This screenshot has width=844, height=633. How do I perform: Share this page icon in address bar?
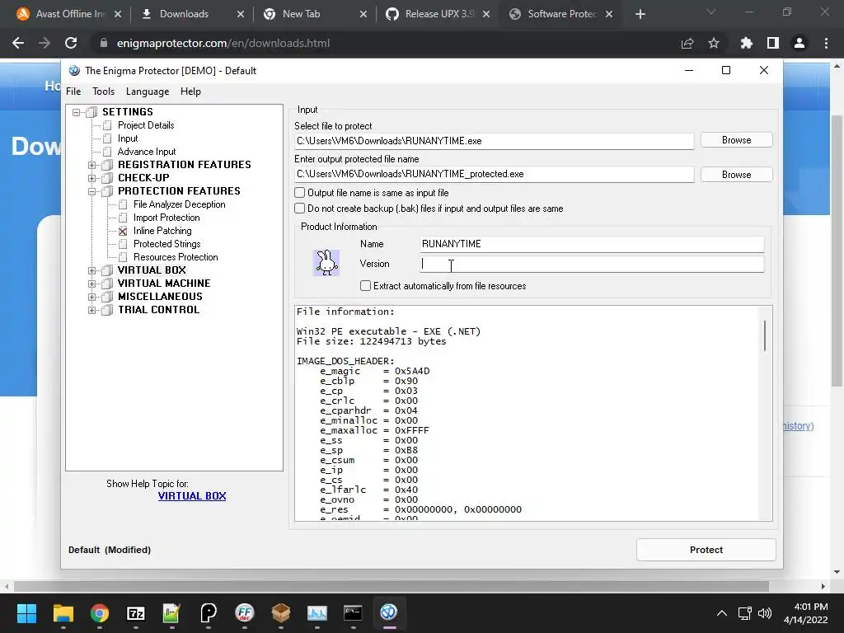pos(687,43)
